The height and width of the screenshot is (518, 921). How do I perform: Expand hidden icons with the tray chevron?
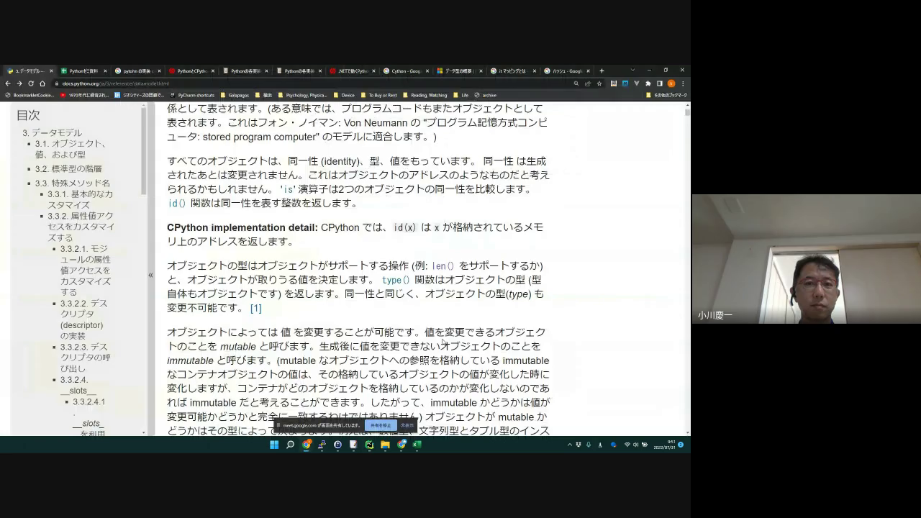click(x=568, y=444)
